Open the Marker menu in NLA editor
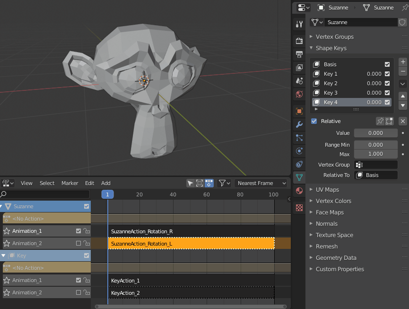The image size is (409, 309). coord(70,183)
